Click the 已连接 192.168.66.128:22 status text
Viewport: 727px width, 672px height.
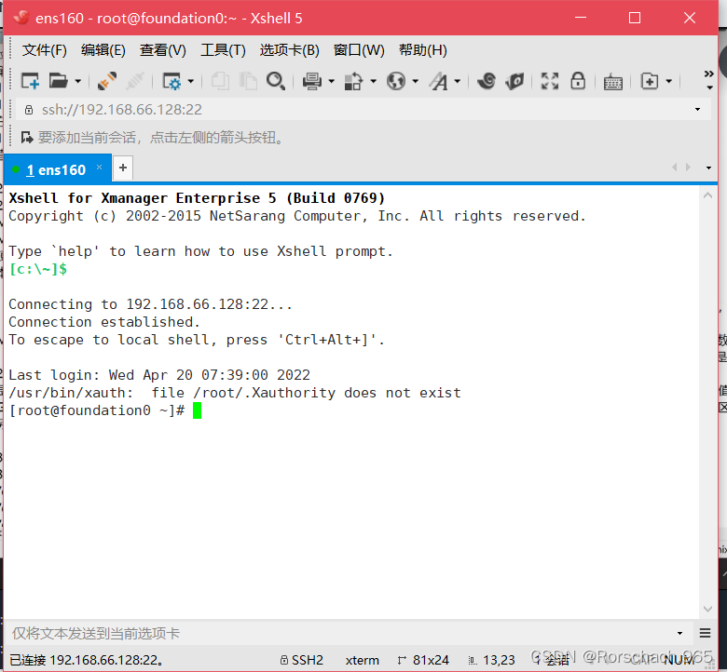[87, 660]
